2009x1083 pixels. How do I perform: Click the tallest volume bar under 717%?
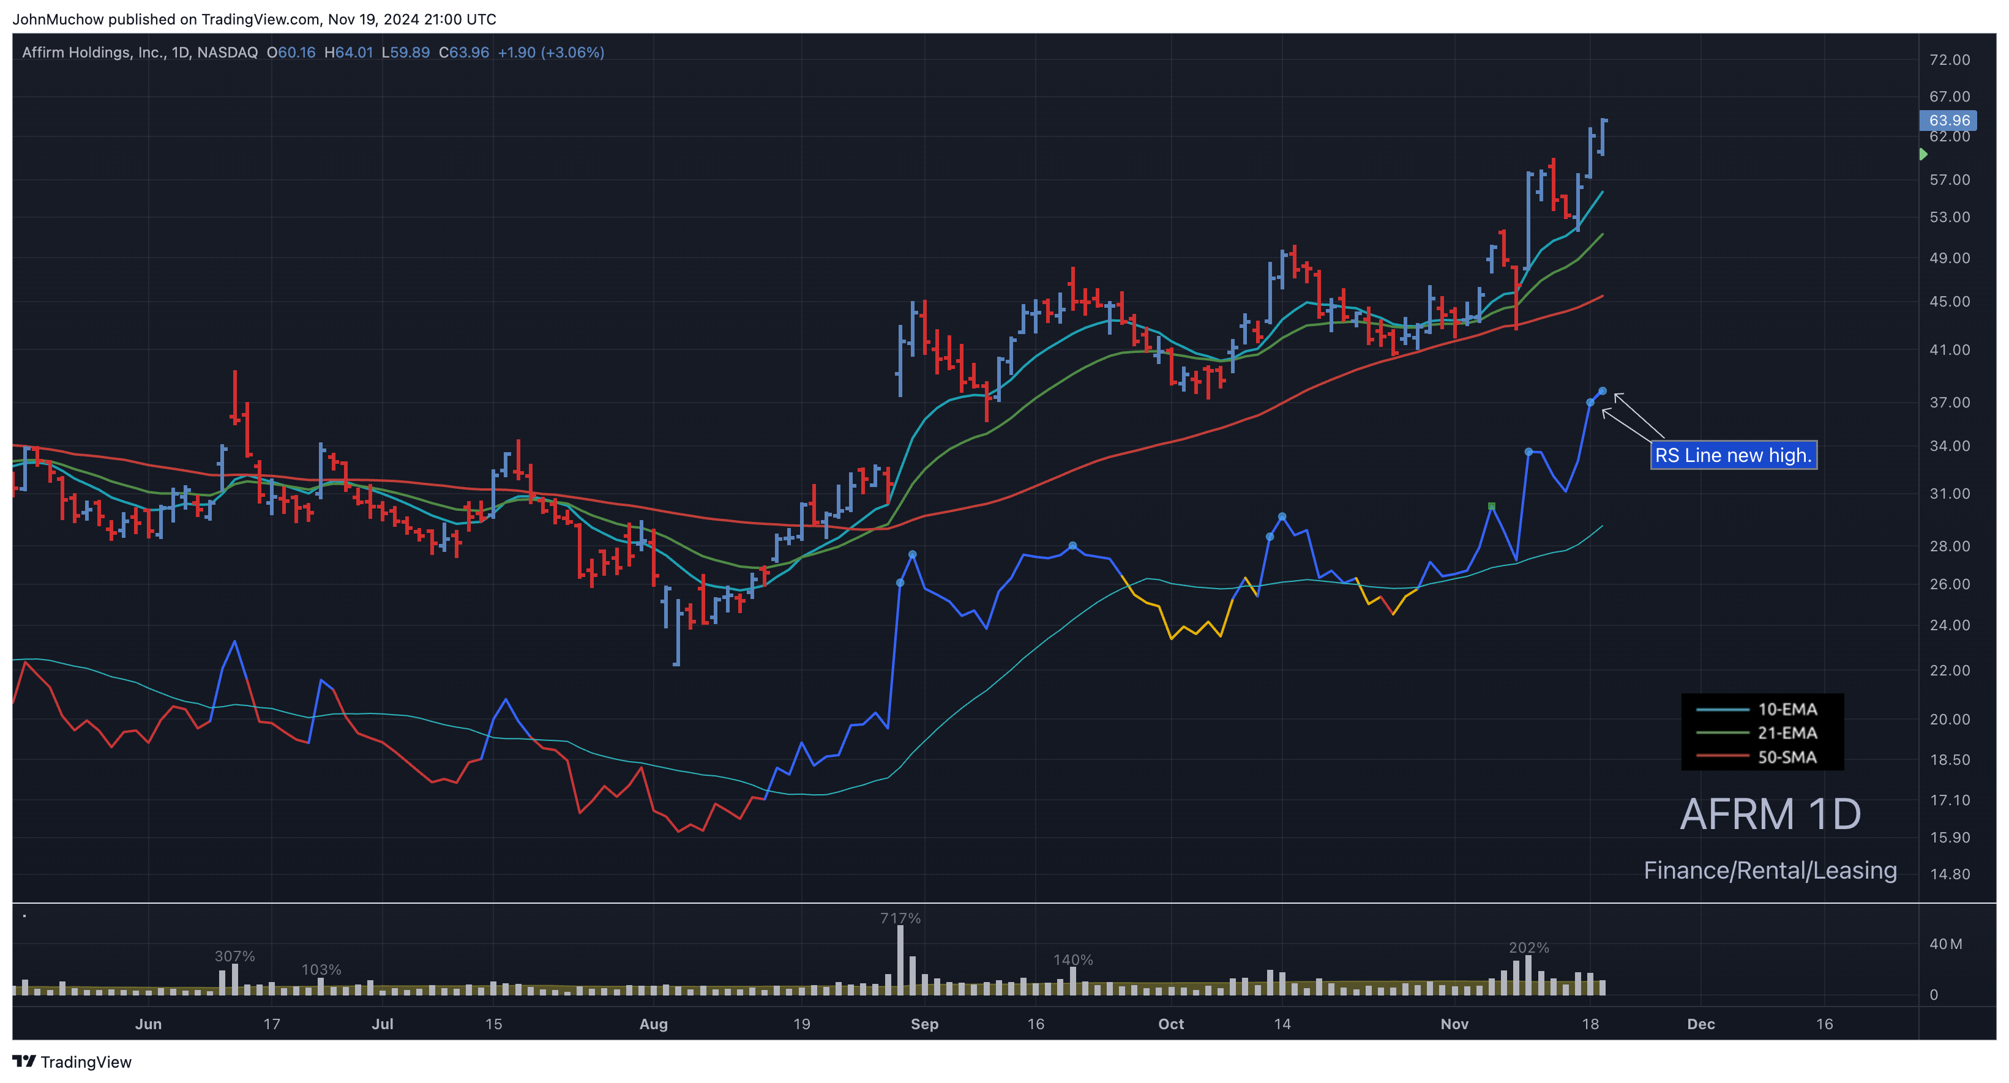pyautogui.click(x=900, y=960)
